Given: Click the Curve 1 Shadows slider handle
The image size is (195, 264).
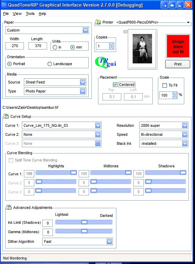Looking at the screenshot, I should point(183,173).
